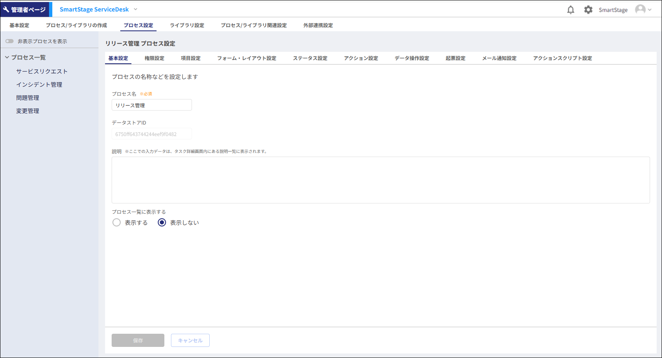Click the notification bell icon
Image resolution: width=662 pixels, height=358 pixels.
click(571, 10)
